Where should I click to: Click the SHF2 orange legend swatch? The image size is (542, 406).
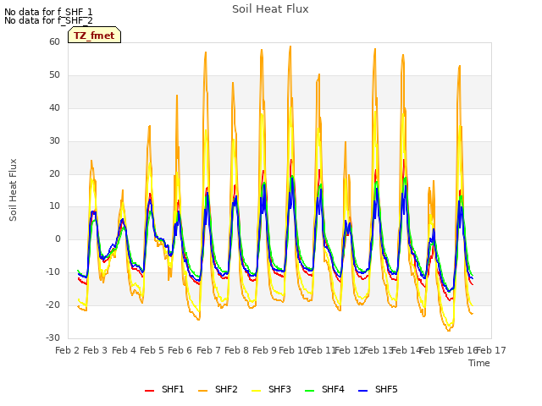point(203,390)
